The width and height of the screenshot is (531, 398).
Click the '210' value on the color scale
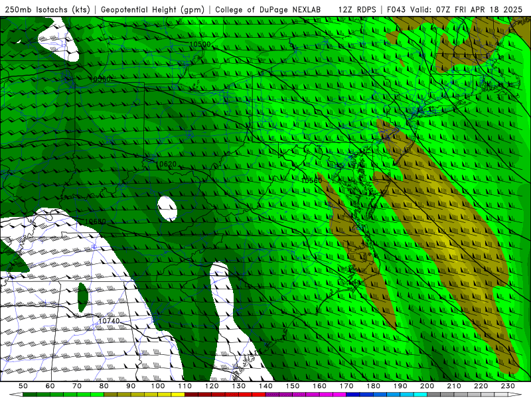point(454,386)
